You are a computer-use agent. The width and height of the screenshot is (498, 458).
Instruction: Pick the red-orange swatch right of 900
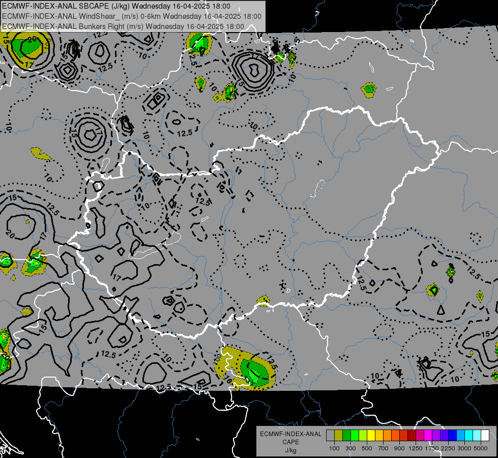pos(404,436)
